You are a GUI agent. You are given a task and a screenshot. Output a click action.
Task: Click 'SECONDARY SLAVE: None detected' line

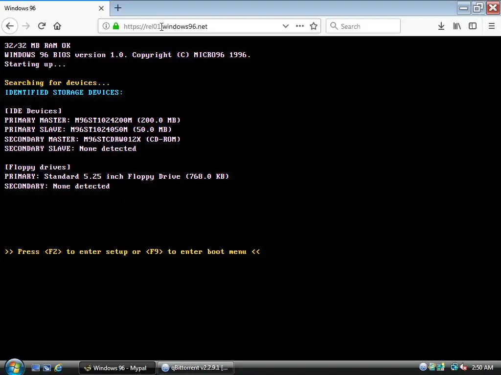click(70, 148)
